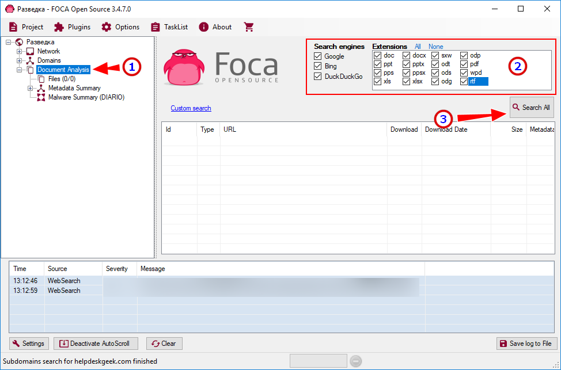Sort log by Severity column header
Screen dimensions: 561x370
(x=119, y=269)
